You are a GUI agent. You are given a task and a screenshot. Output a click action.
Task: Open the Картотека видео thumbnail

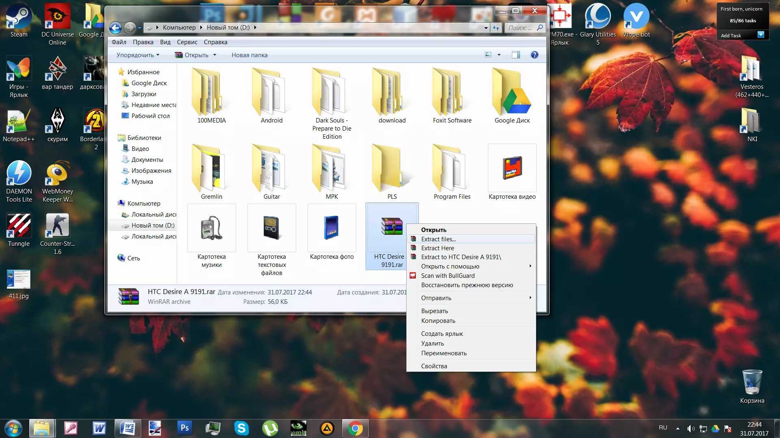[x=512, y=168]
